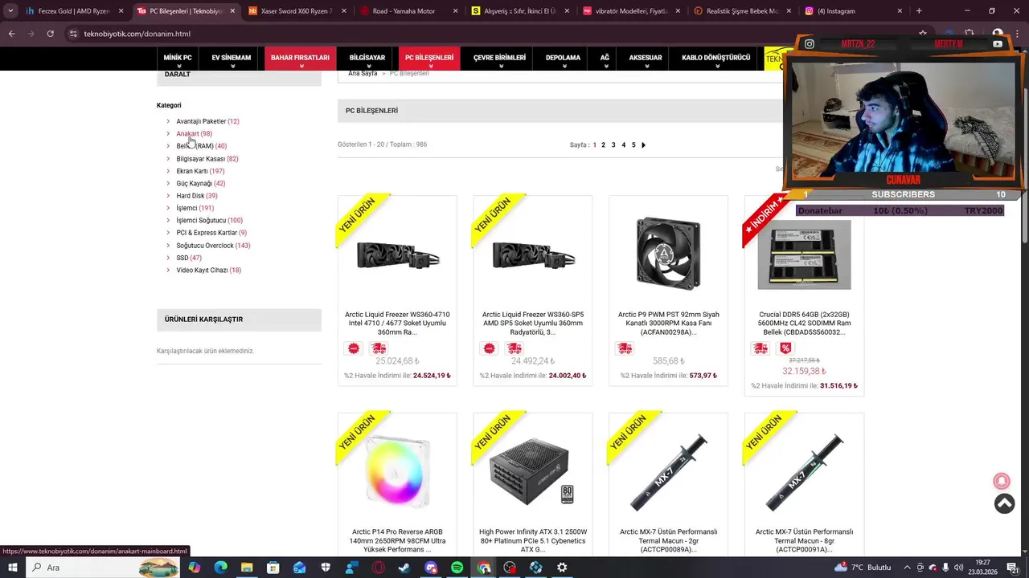Viewport: 1029px width, 578px height.
Task: Launch Spotify from the taskbar
Action: pos(457,568)
